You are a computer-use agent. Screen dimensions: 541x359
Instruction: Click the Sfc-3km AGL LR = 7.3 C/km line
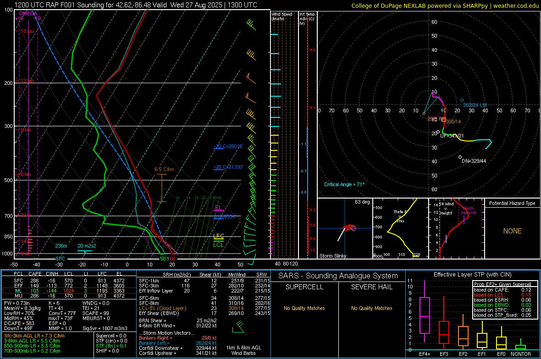[x=34, y=336]
